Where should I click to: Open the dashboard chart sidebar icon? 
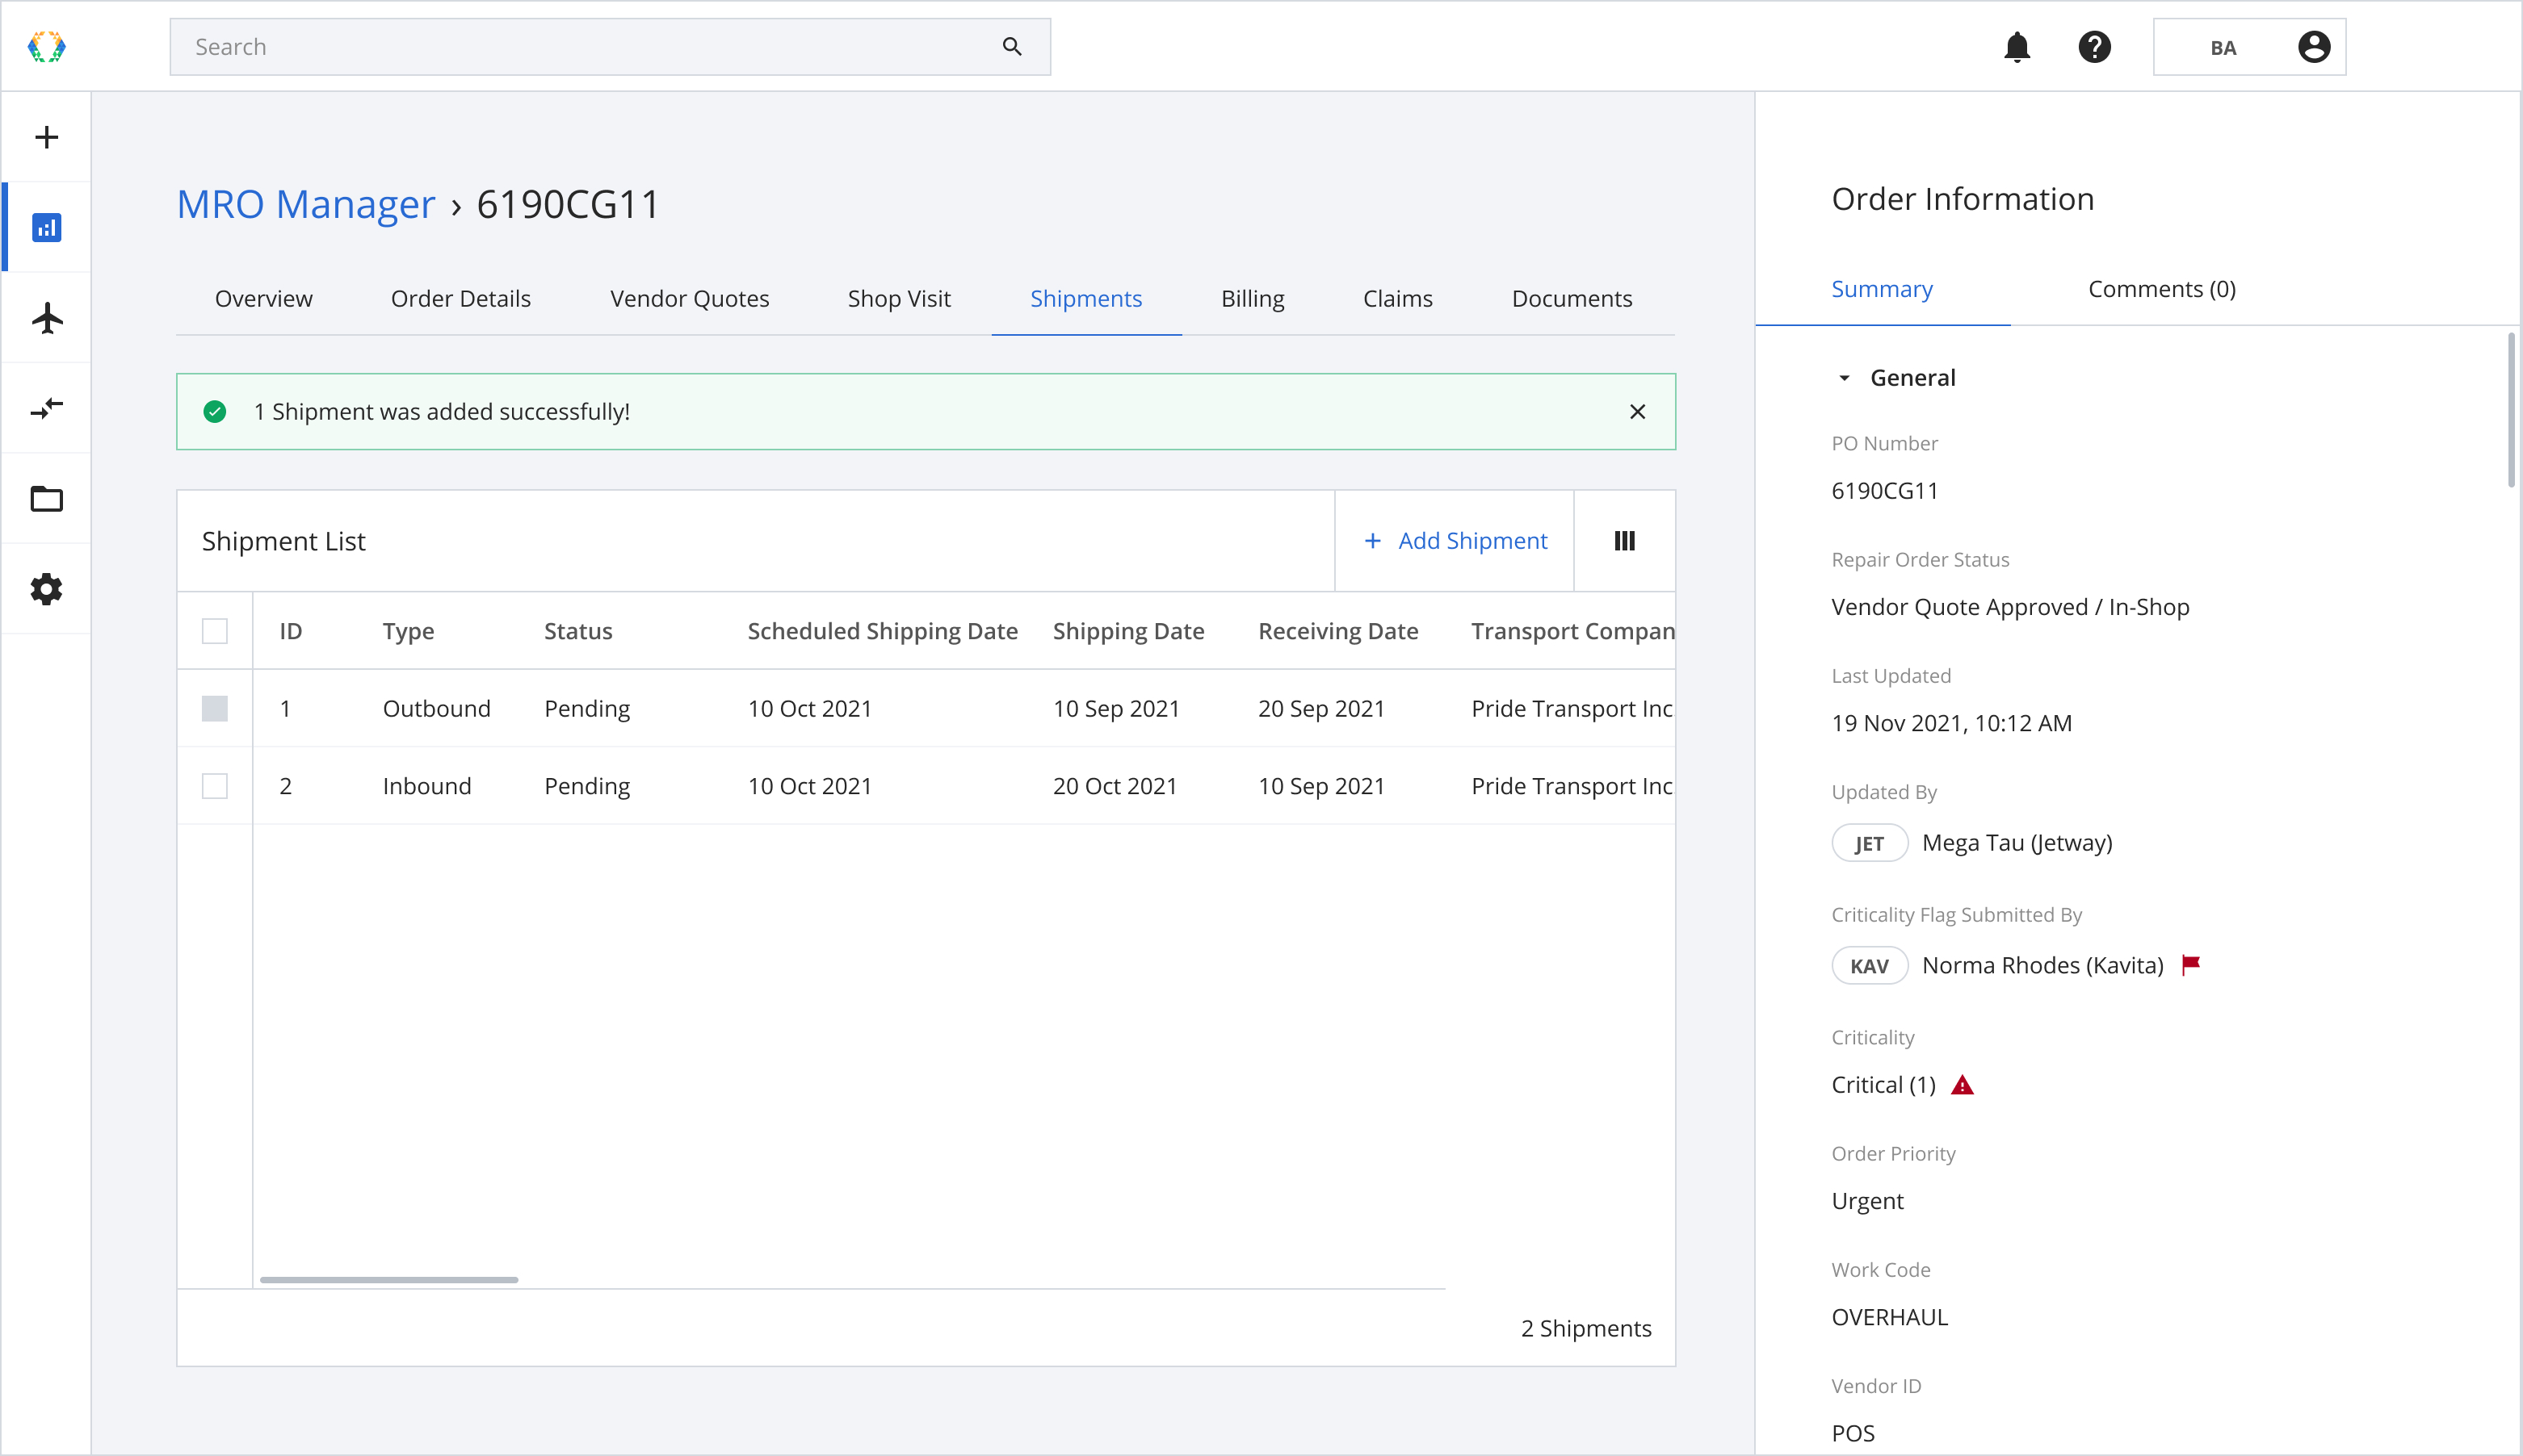click(46, 228)
